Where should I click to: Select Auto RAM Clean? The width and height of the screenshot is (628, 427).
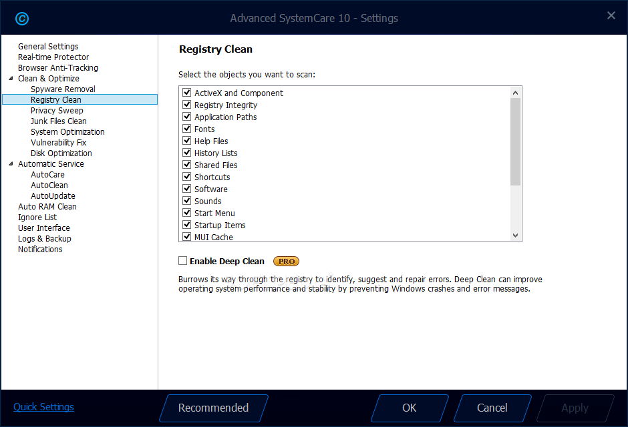coord(47,207)
